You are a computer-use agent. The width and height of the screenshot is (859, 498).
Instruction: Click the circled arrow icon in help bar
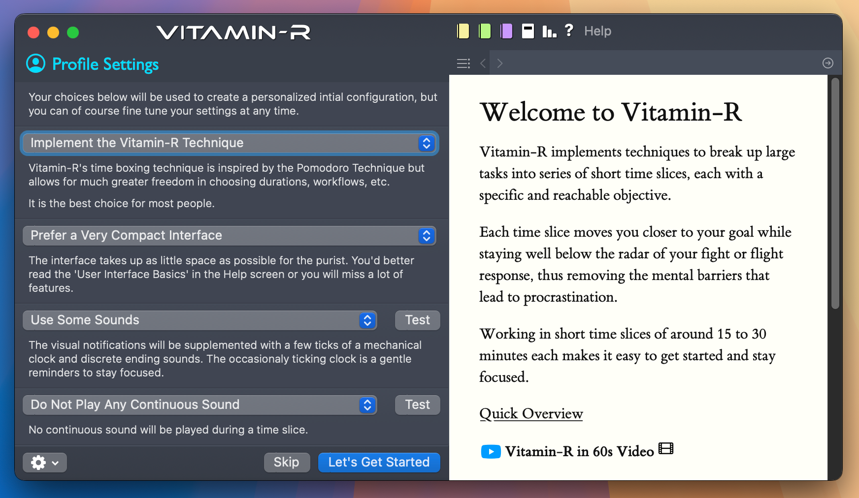coord(828,63)
